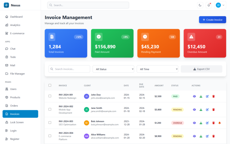This screenshot has height=144, width=230.
Task: View invoice INV-2024-001 eye icon
Action: (194, 96)
